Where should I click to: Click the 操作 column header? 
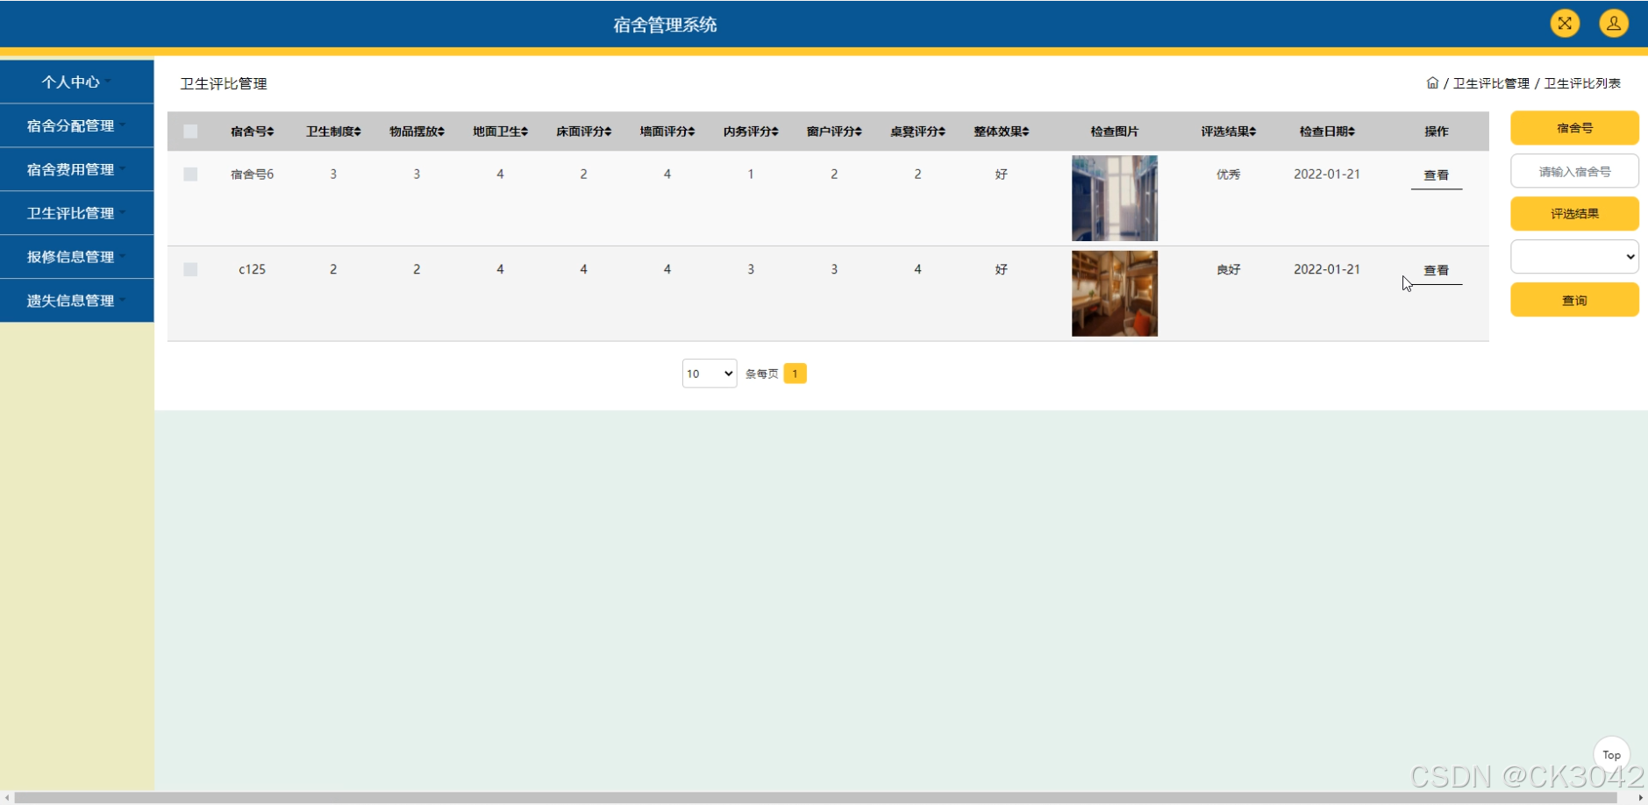1436,132
